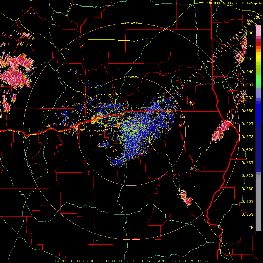Click the radar site center black dot
Image resolution: width=263 pixels, height=263 pixels.
pyautogui.click(x=132, y=131)
